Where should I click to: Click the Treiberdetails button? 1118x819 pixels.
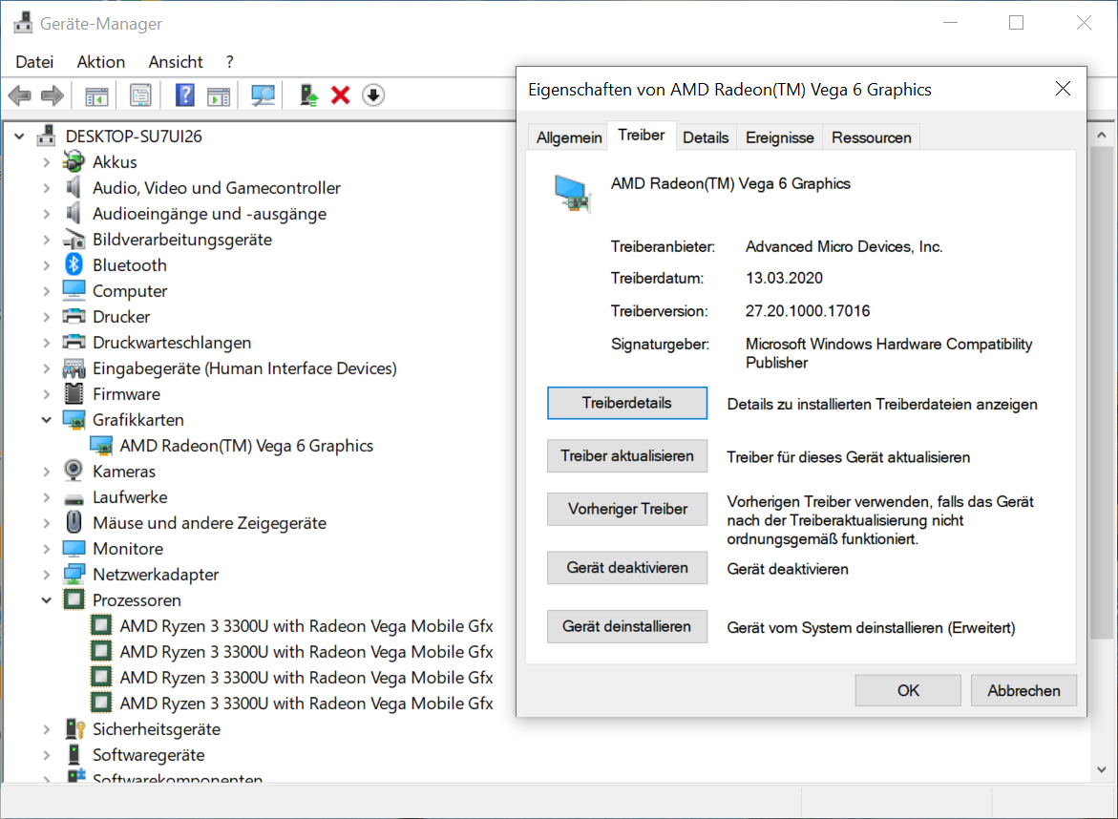[x=626, y=403]
